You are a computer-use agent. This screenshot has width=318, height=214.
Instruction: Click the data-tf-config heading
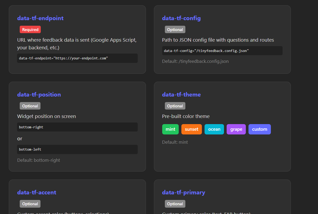coord(181,18)
